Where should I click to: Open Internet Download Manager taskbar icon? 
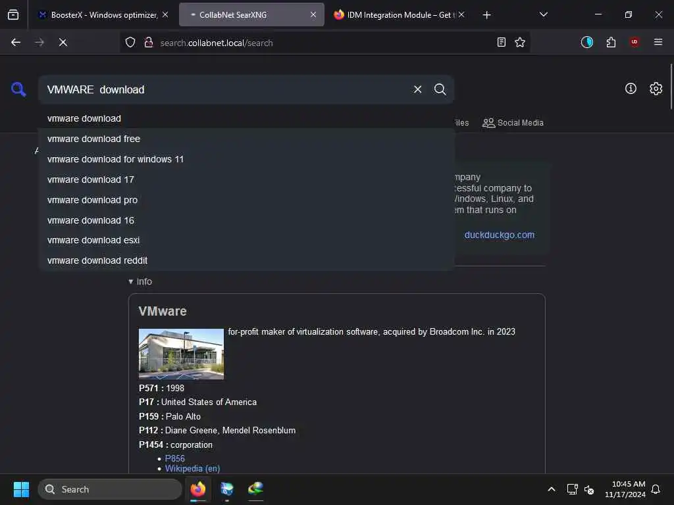(256, 489)
